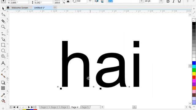Select the Transparency checkerboard tool
196x110 pixels.
tap(3, 88)
